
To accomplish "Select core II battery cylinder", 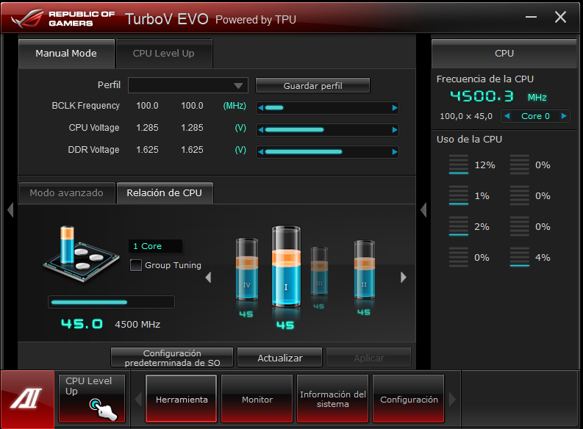I will (x=365, y=270).
